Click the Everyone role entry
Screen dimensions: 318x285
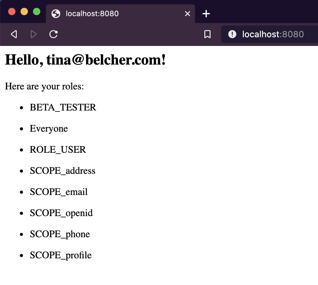tap(49, 129)
